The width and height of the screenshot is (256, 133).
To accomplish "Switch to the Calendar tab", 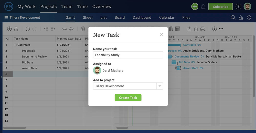I will point(167,17).
